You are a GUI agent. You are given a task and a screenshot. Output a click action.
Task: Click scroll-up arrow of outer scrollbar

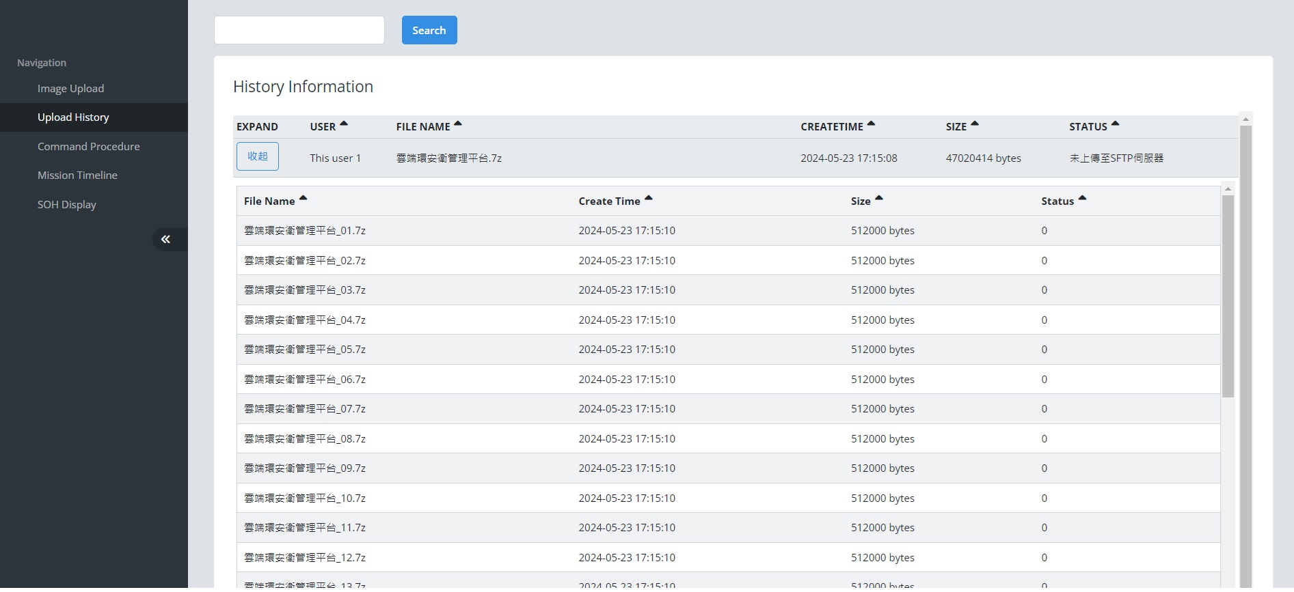click(1245, 119)
